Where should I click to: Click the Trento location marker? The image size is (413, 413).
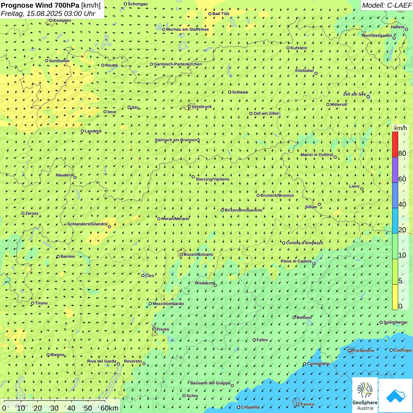pos(154,329)
